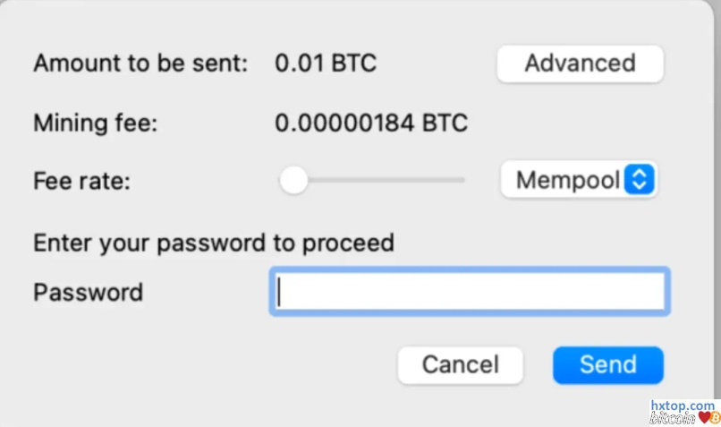Select the 0.01 BTC amount value
The image size is (721, 427).
coord(326,64)
